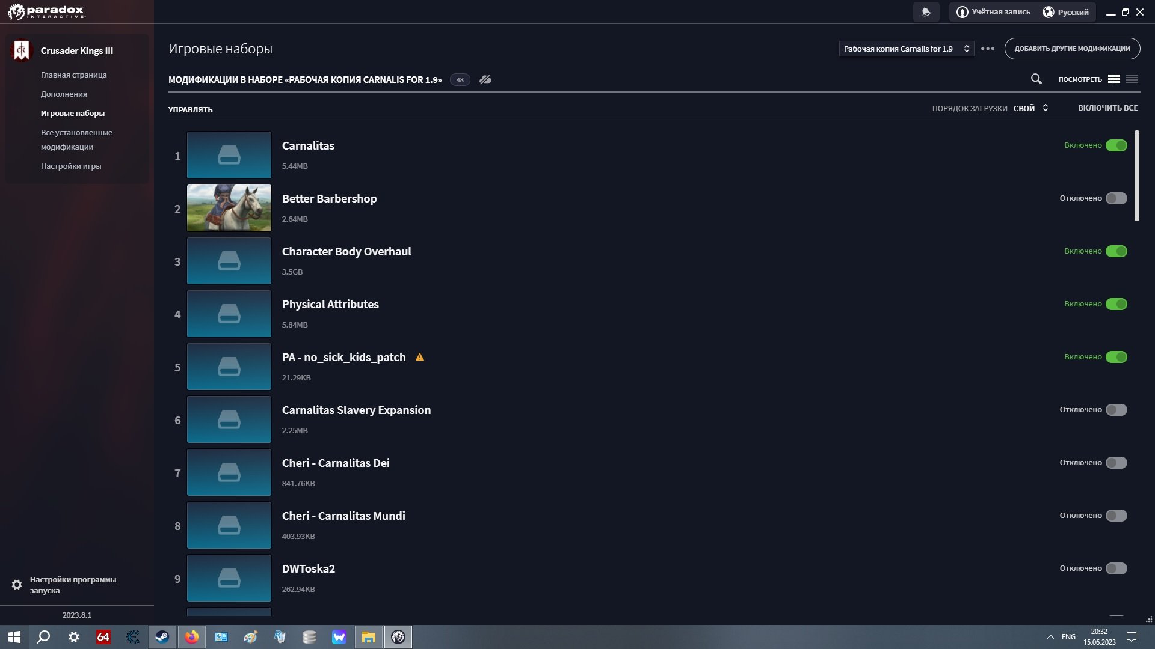Disable the Physical Attributes toggle
This screenshot has width=1155, height=649.
point(1116,304)
